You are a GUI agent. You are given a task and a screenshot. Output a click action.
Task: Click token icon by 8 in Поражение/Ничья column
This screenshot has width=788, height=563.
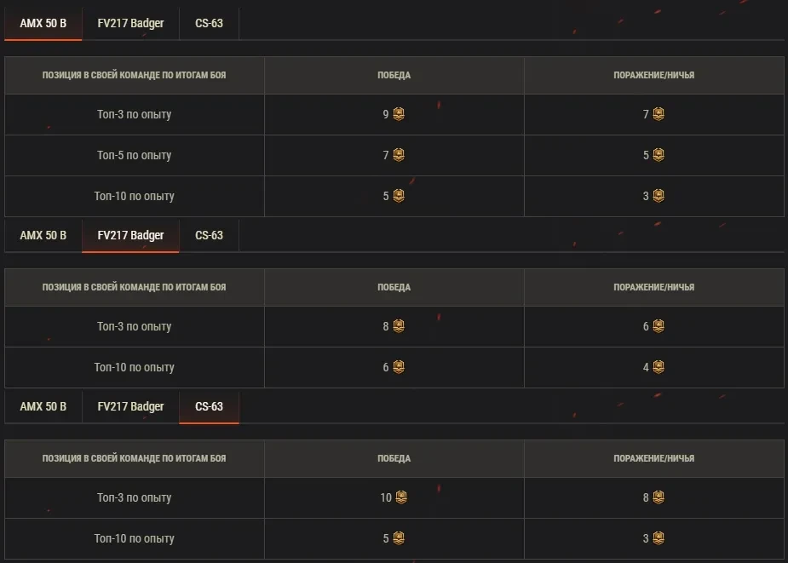[x=659, y=497]
